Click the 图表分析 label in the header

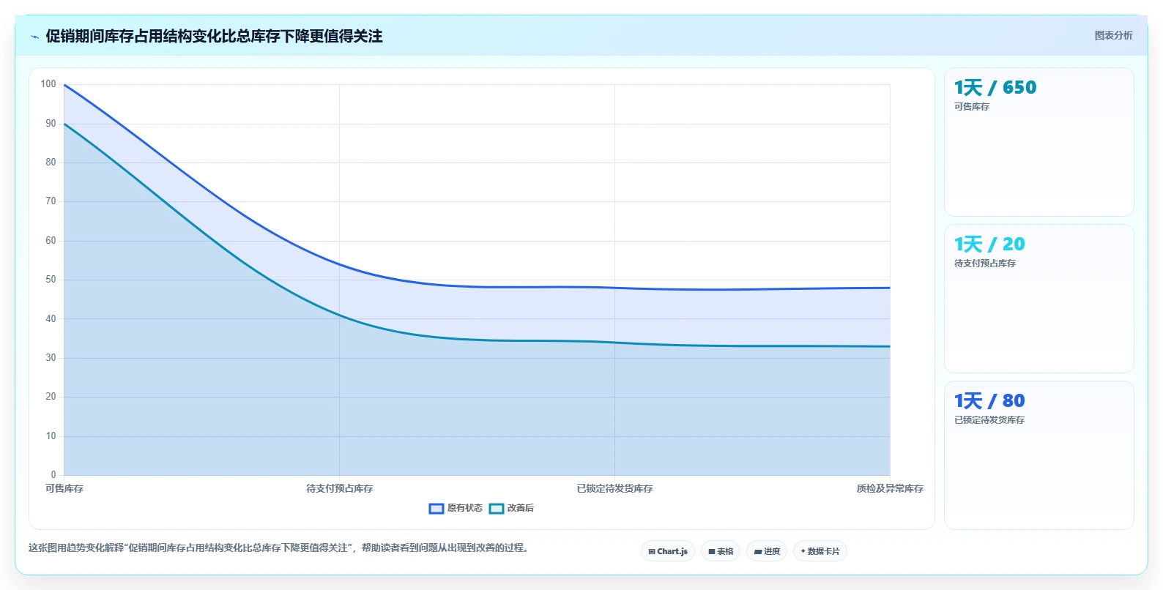1113,35
